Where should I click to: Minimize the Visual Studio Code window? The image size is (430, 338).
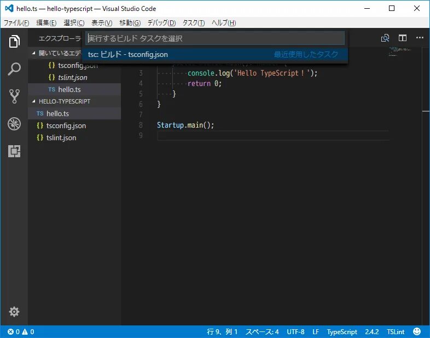367,8
